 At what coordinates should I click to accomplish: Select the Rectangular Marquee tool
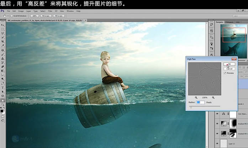click(x=3, y=29)
